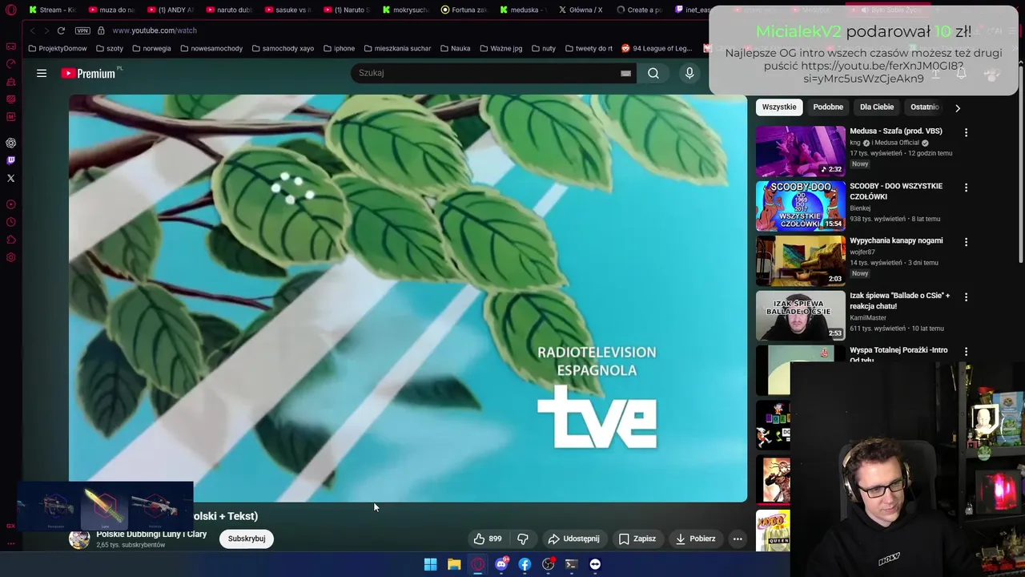Open the Opera GX main menu logo
This screenshot has width=1025, height=577.
click(11, 10)
